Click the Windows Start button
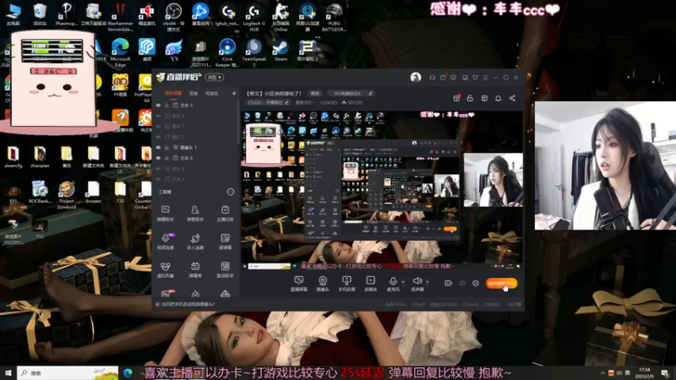Image resolution: width=676 pixels, height=380 pixels. click(8, 372)
